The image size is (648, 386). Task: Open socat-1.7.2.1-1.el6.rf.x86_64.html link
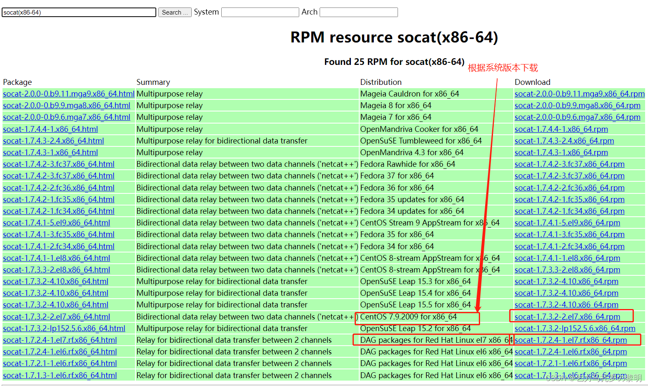(60, 364)
